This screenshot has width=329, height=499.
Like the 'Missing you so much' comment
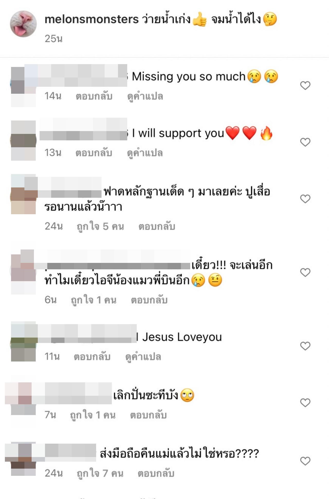tap(305, 85)
